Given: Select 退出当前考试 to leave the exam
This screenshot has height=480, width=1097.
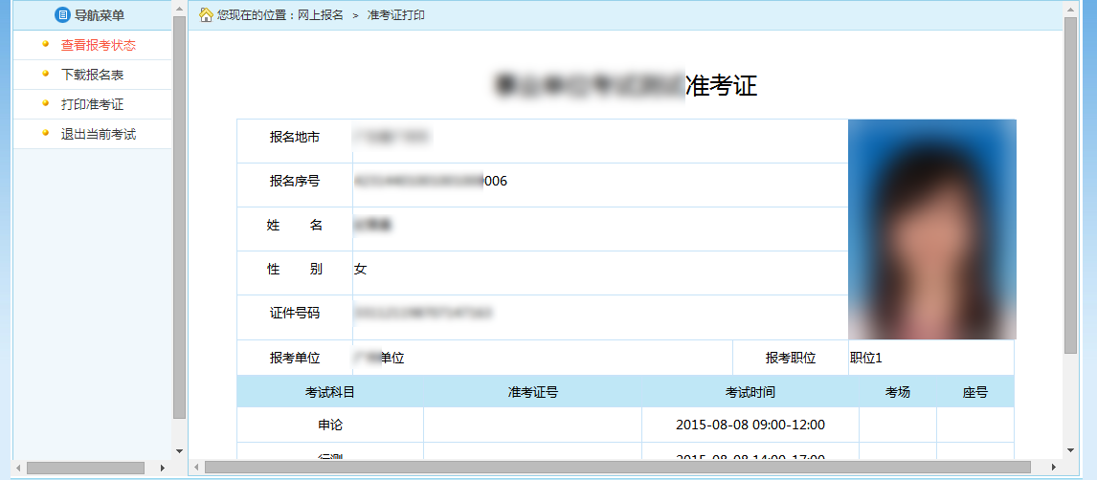Looking at the screenshot, I should tap(99, 134).
